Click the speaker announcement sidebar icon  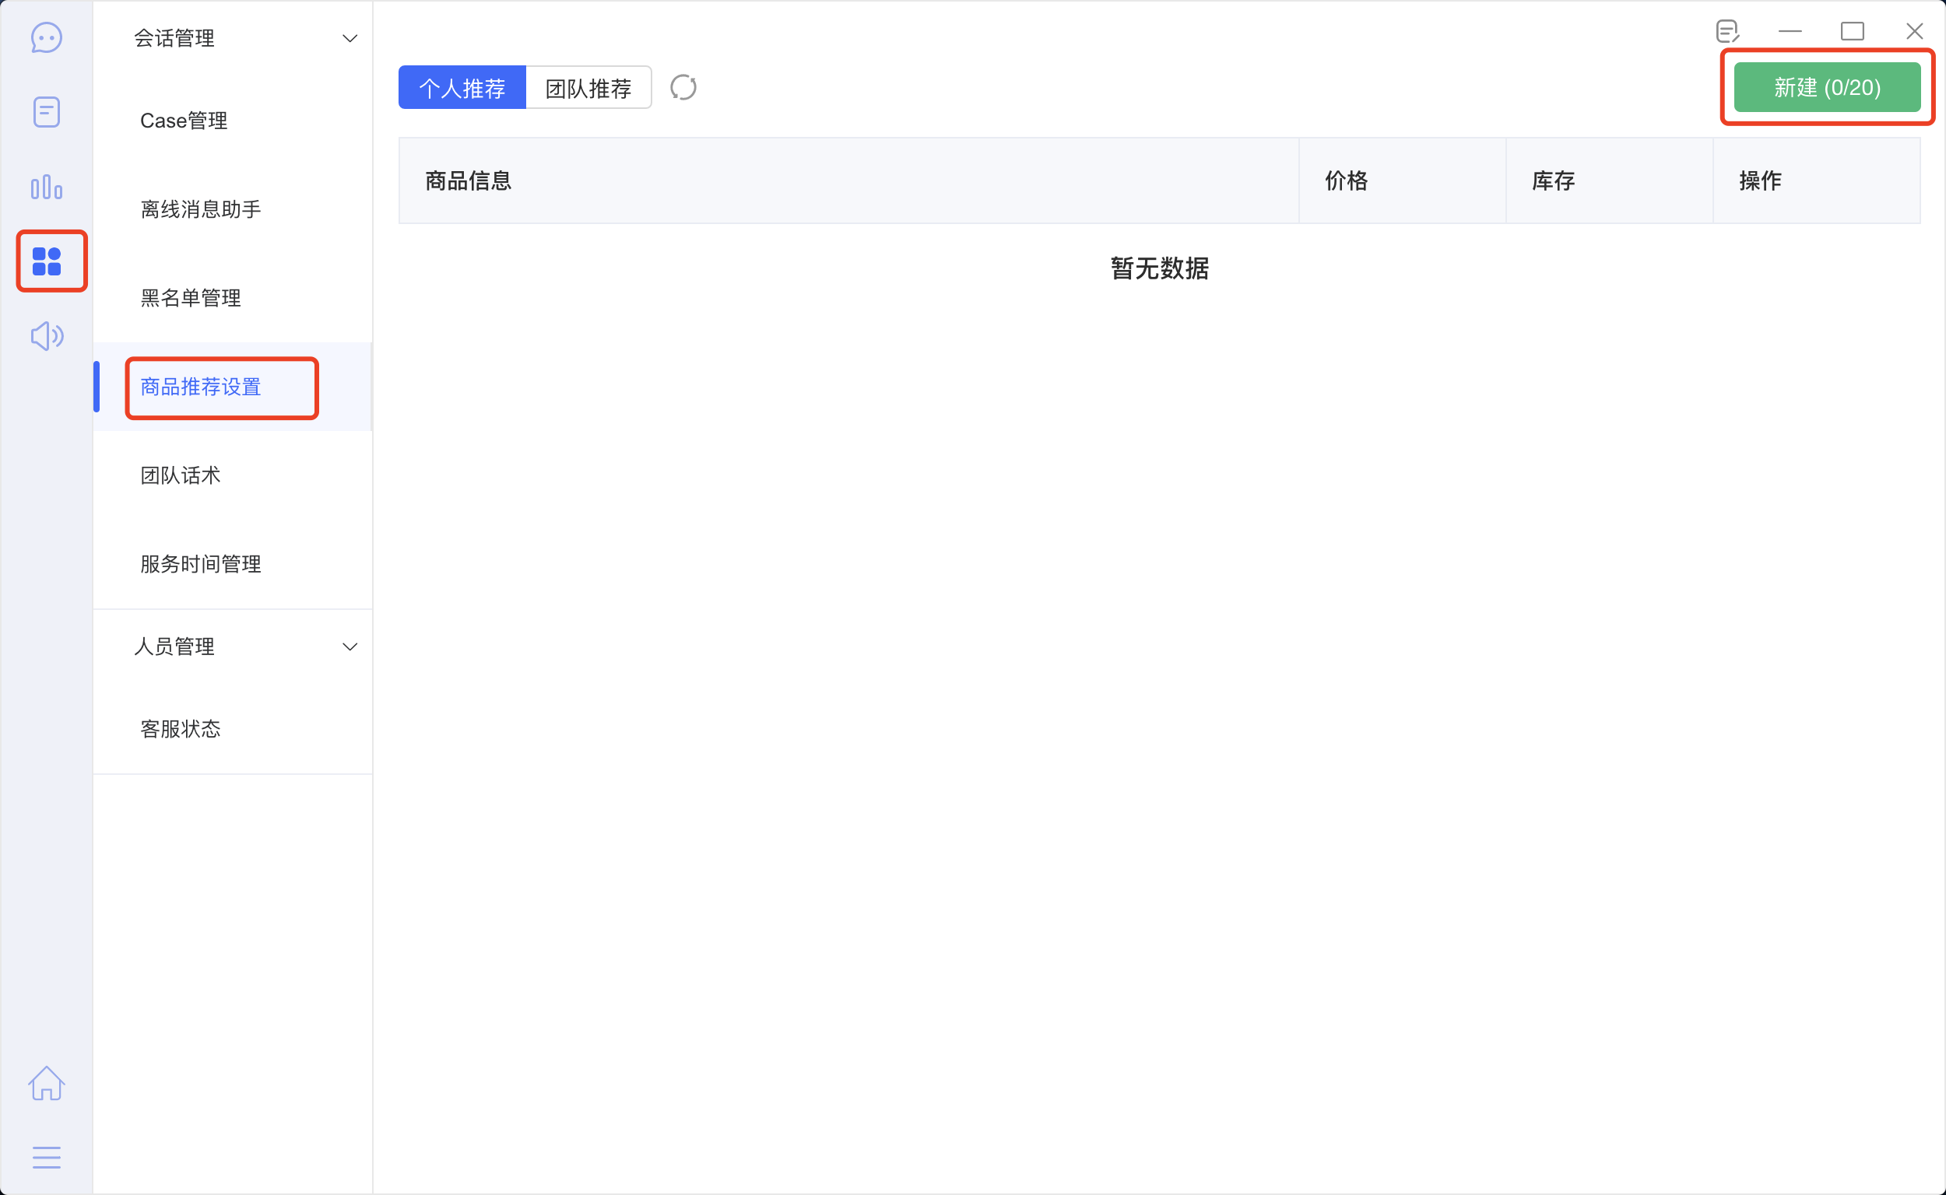(46, 336)
